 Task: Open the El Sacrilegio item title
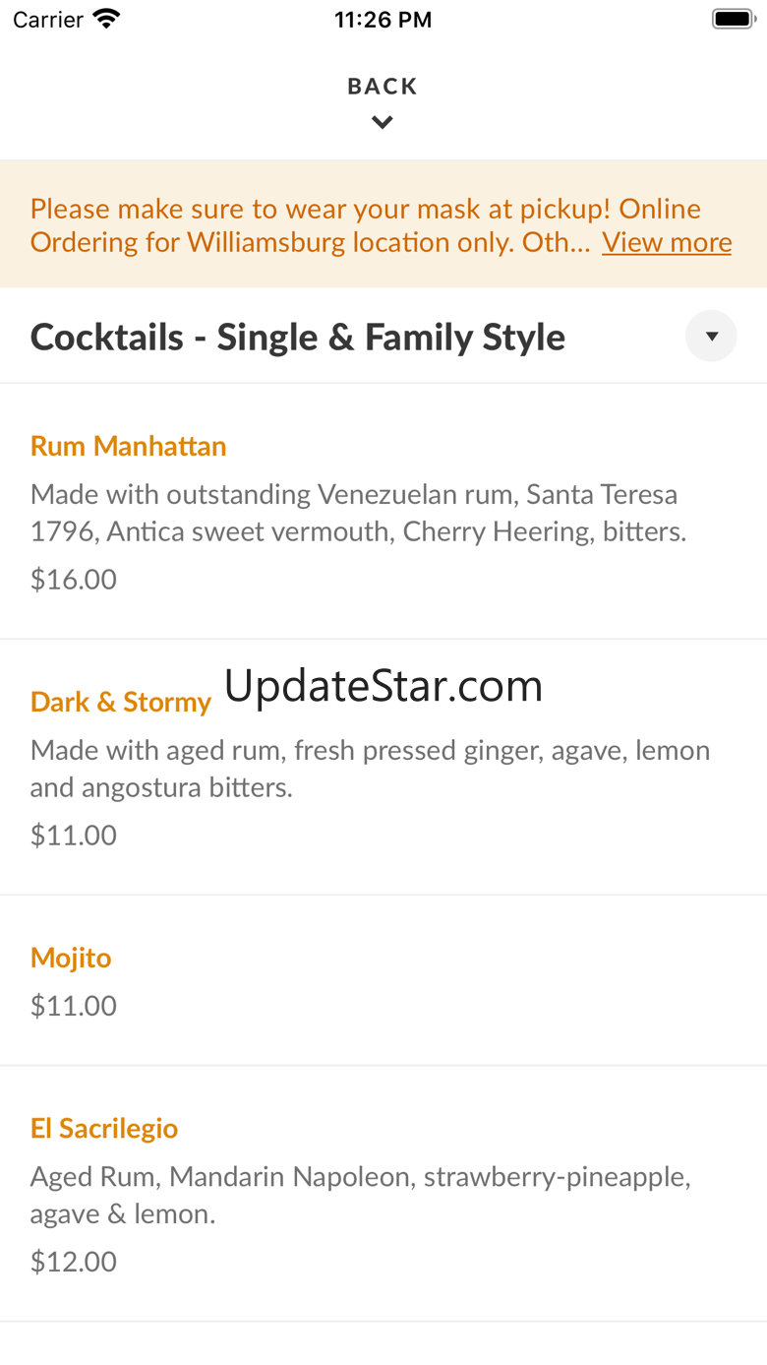tap(104, 1128)
